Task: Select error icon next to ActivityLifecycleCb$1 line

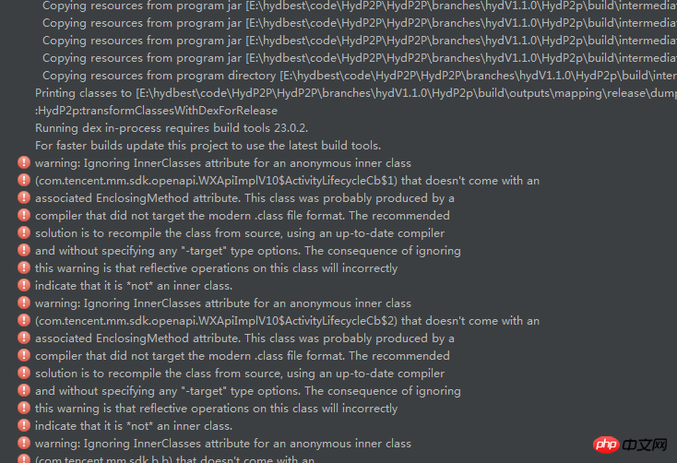Action: [x=24, y=180]
